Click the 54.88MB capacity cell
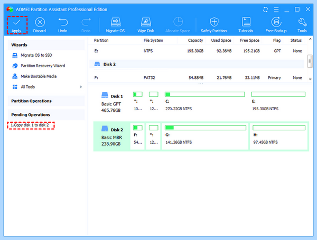317x240 pixels. point(196,78)
